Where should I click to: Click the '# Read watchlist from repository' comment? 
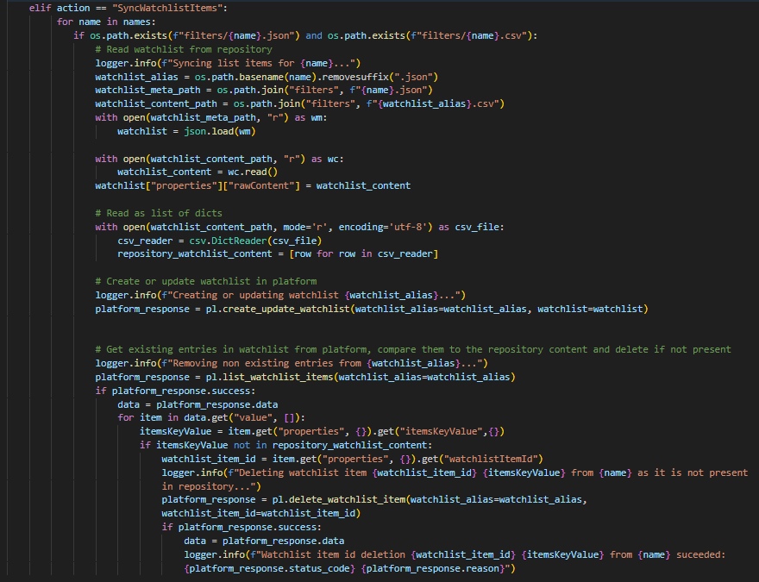point(184,49)
